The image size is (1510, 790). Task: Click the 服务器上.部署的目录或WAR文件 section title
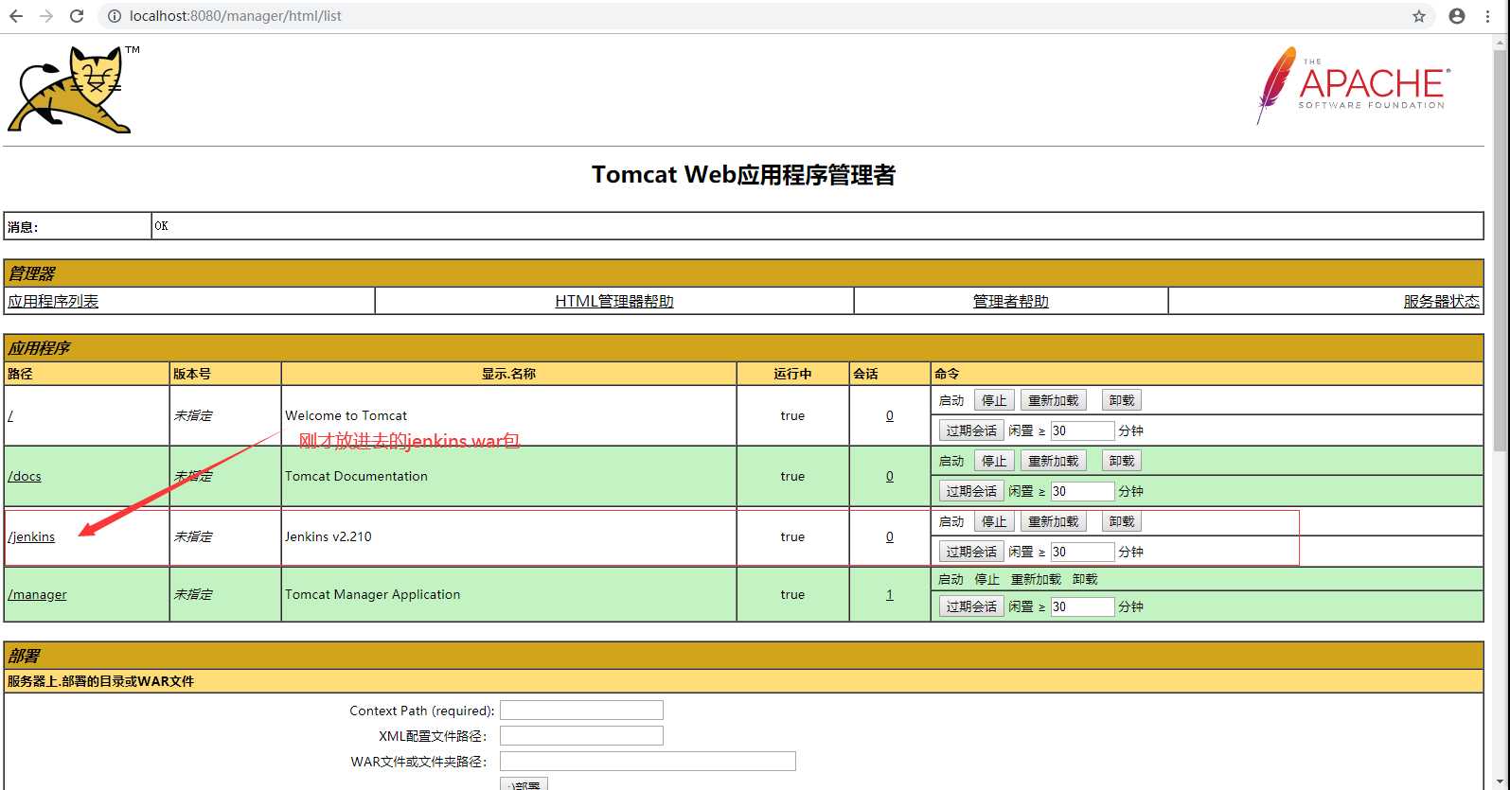(100, 681)
